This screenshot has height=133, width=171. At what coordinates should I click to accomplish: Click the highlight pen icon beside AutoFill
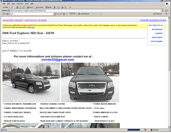coord(101,14)
